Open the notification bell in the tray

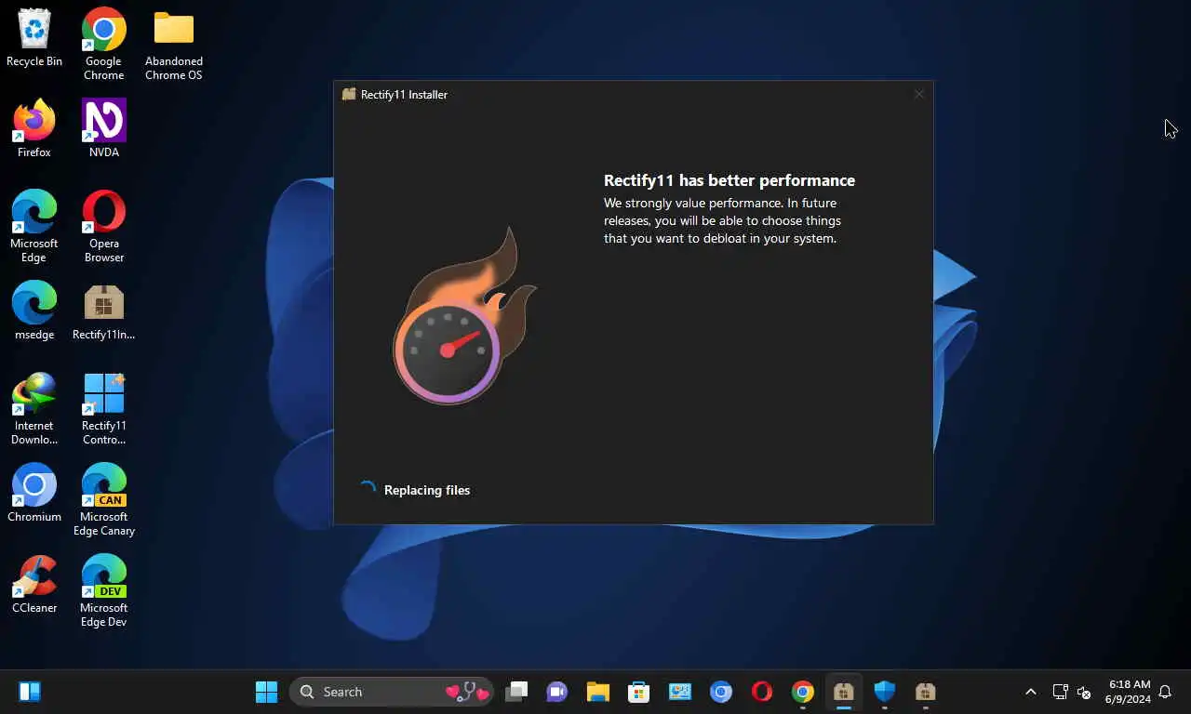[1165, 692]
